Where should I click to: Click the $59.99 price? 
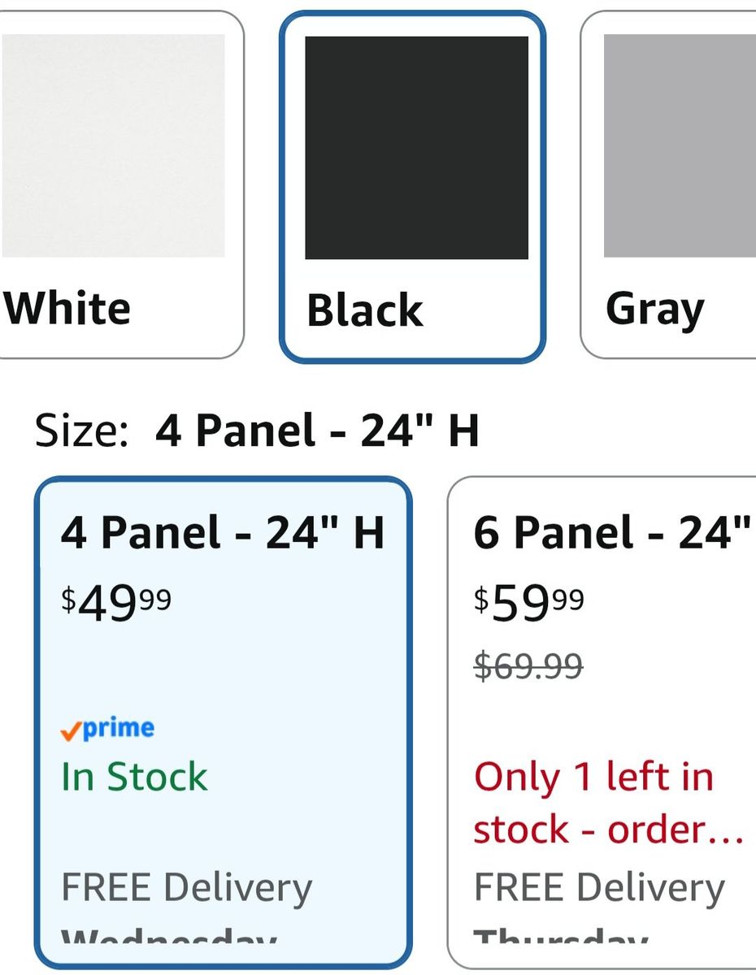pyautogui.click(x=528, y=604)
